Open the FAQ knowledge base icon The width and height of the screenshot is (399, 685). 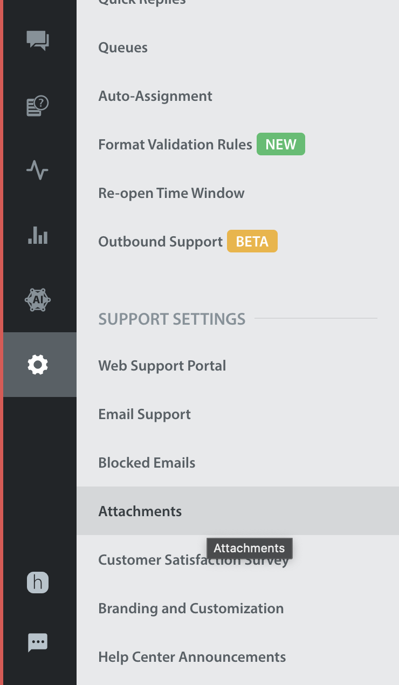[38, 106]
